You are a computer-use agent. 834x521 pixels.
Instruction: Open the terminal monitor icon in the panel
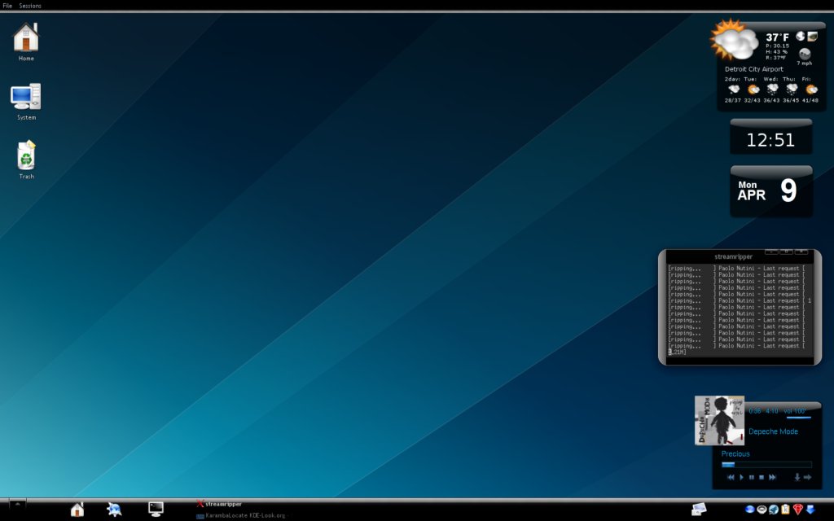coord(156,510)
